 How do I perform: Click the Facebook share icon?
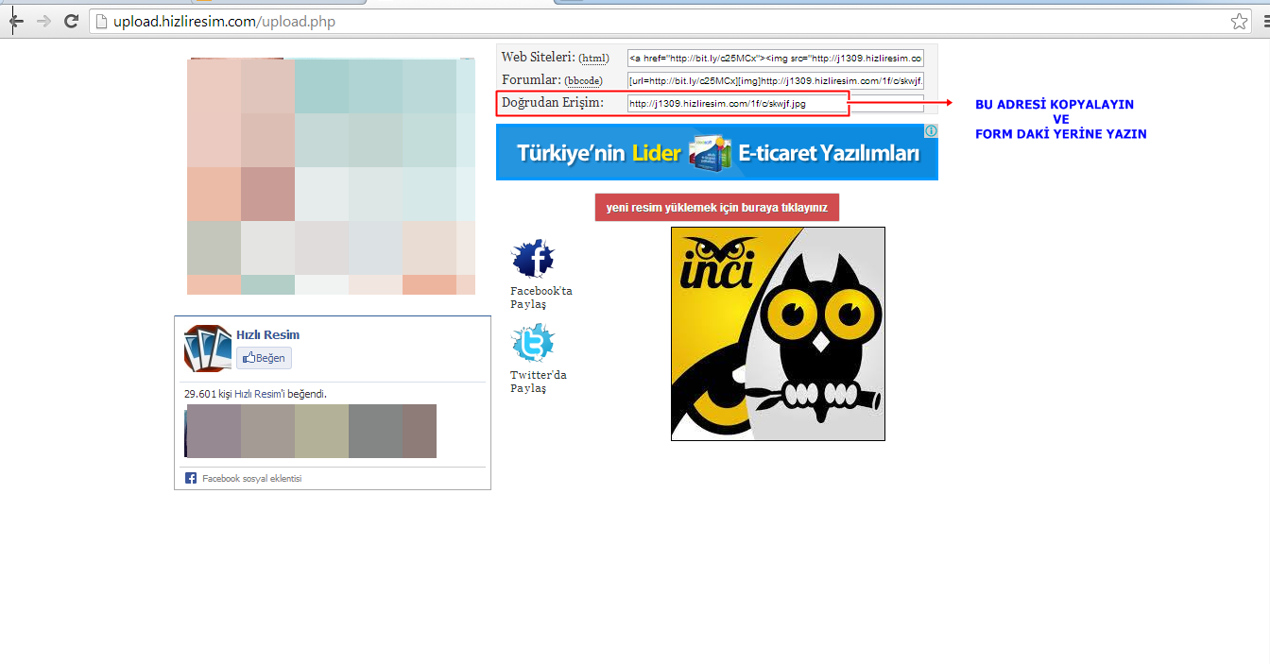533,259
